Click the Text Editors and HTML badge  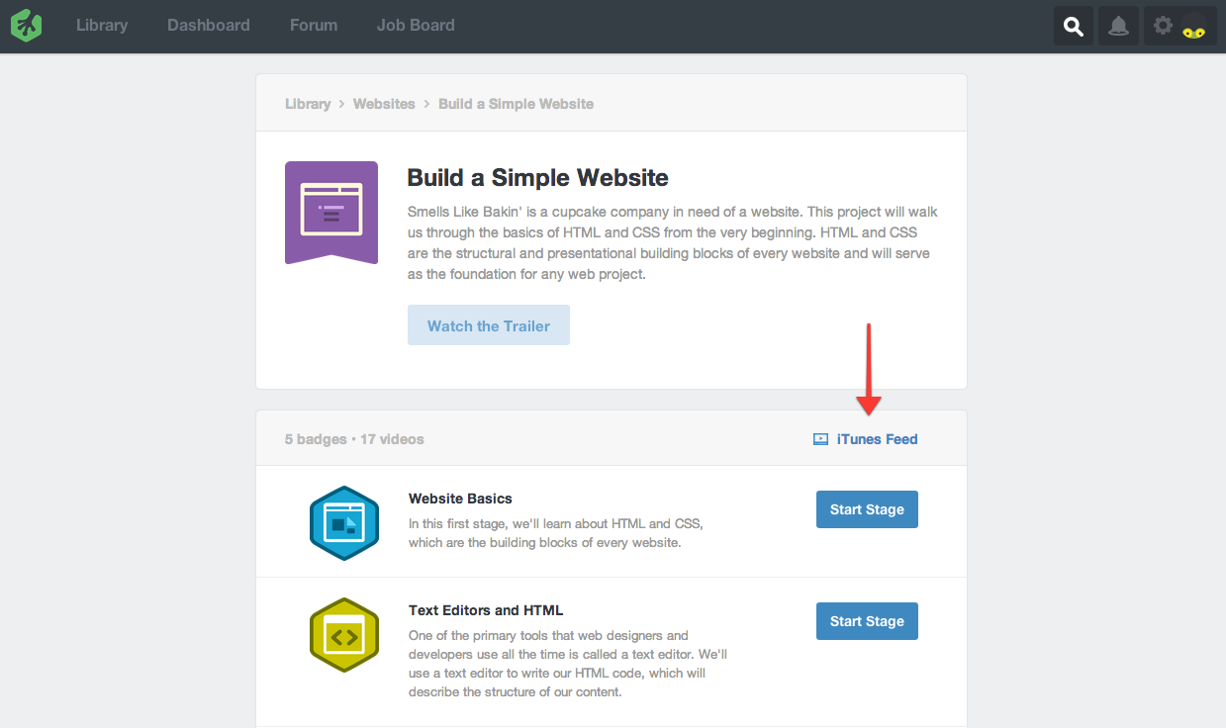(344, 635)
